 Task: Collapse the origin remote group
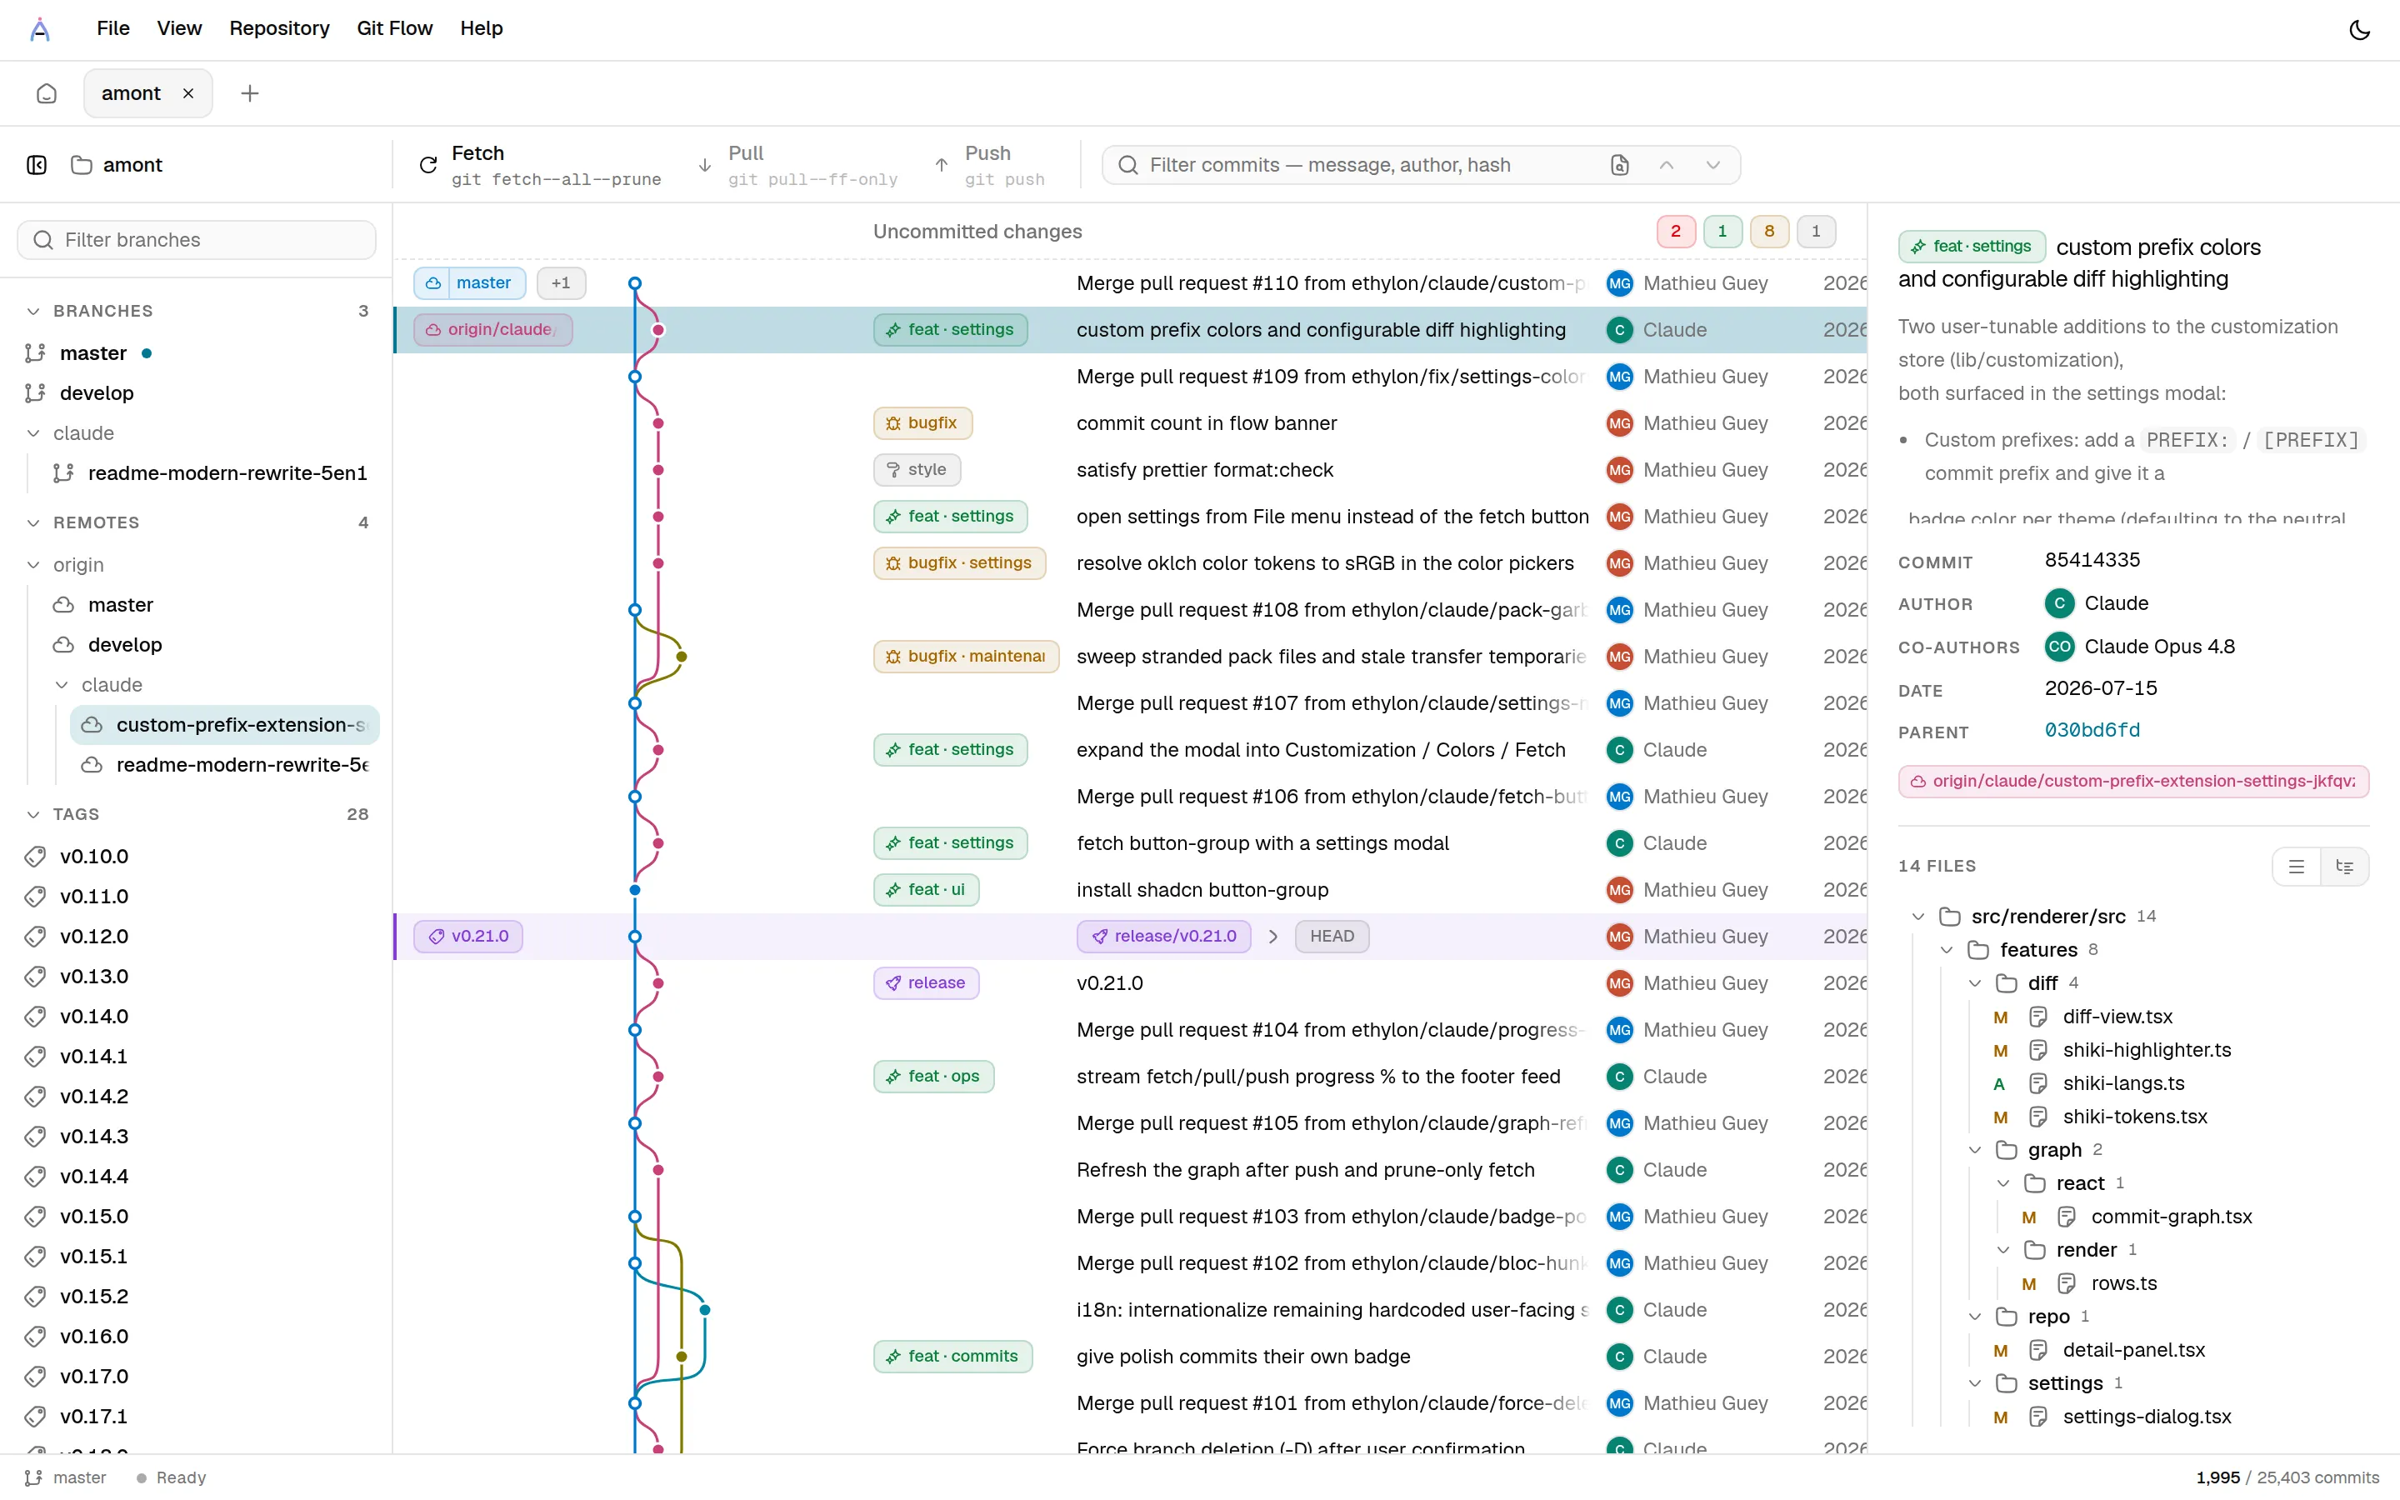(32, 564)
